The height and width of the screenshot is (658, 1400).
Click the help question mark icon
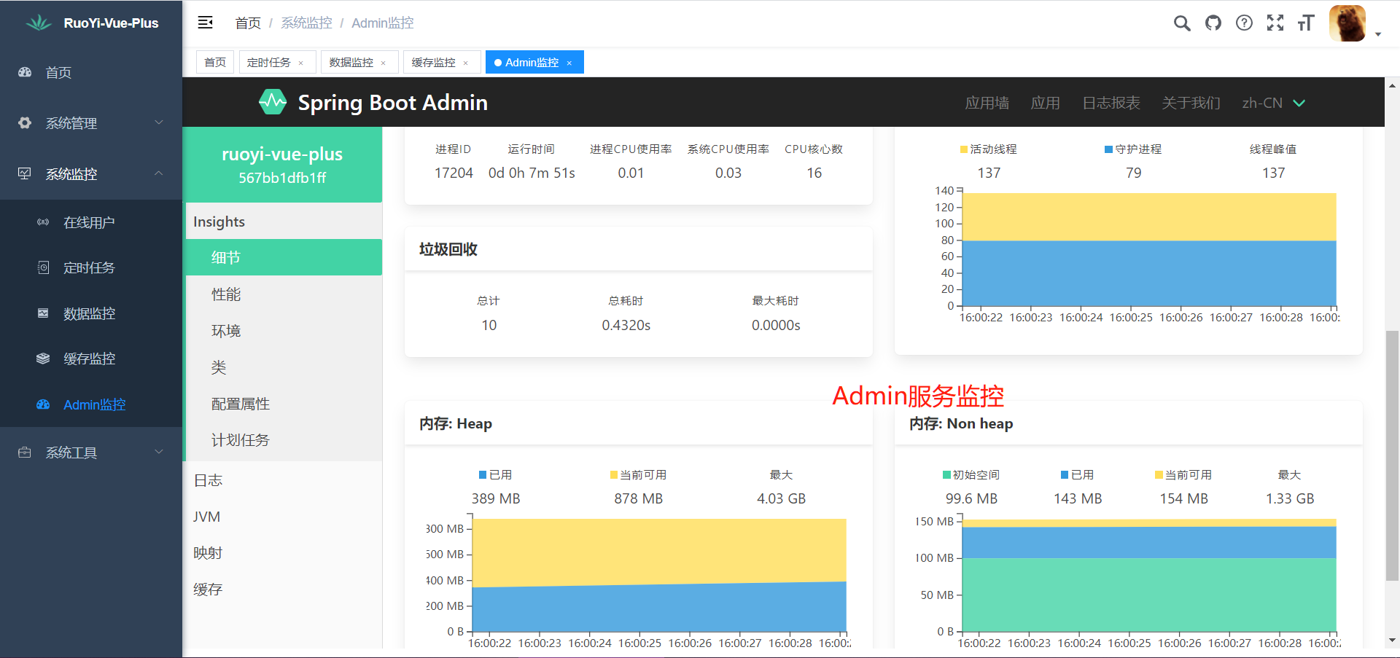1244,23
